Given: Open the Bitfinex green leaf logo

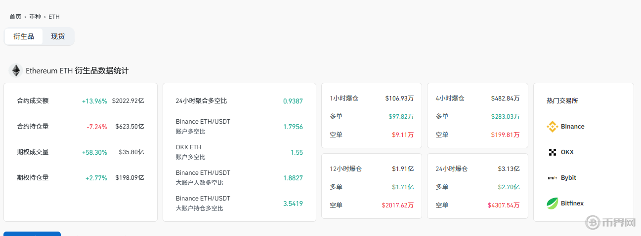Looking at the screenshot, I should pyautogui.click(x=552, y=203).
